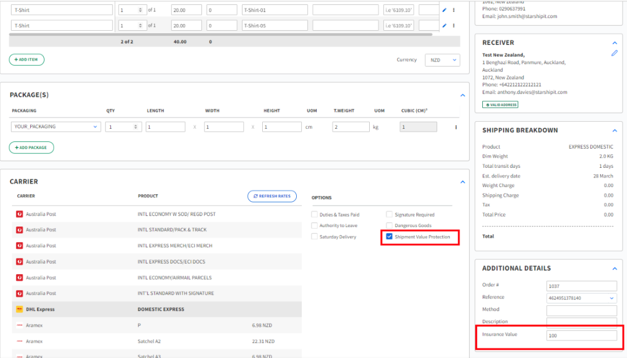
Task: Click the package Width field
Action: click(x=223, y=127)
